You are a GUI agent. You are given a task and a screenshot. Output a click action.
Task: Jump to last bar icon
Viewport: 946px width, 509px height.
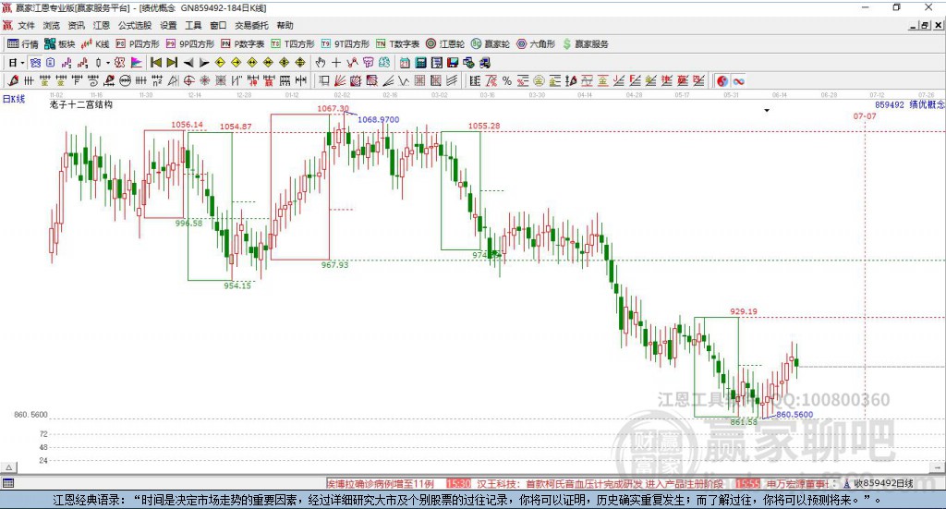tap(172, 63)
